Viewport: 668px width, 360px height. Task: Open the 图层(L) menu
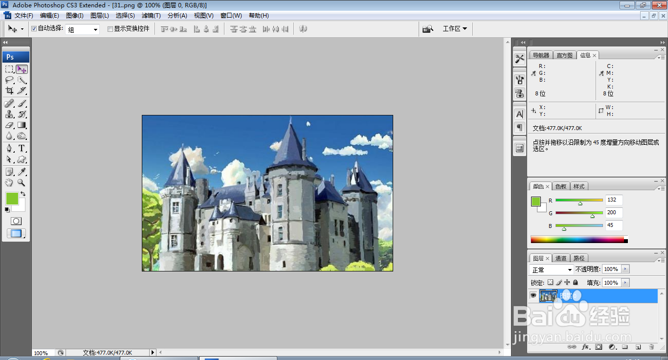pyautogui.click(x=100, y=16)
